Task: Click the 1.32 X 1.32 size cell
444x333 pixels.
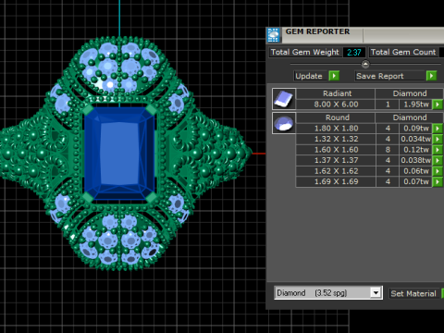Action: pos(336,139)
